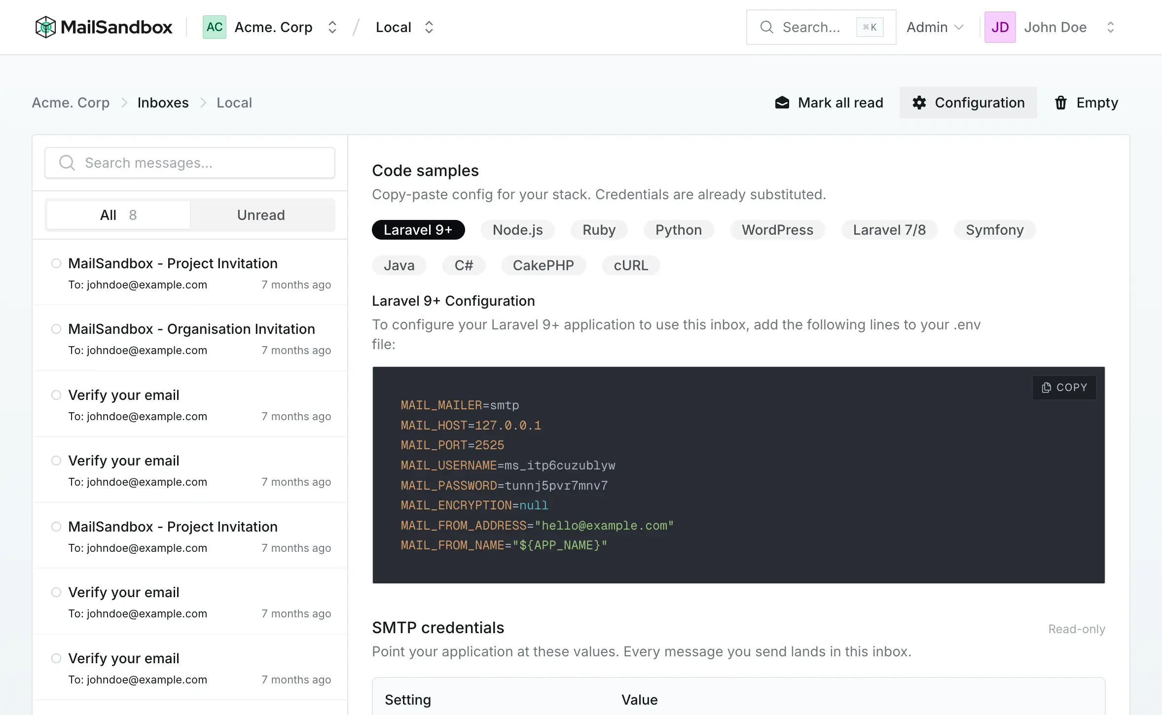Select the Laravel 7/8 code sample

pyautogui.click(x=889, y=230)
